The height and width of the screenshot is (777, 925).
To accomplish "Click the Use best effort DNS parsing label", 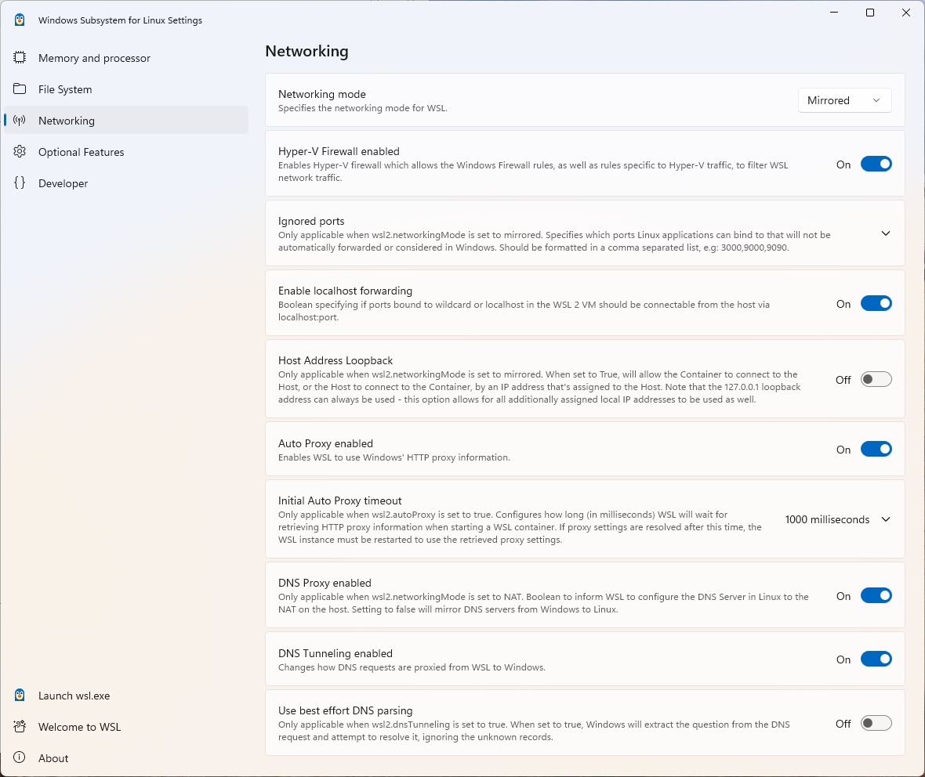I will tap(345, 710).
